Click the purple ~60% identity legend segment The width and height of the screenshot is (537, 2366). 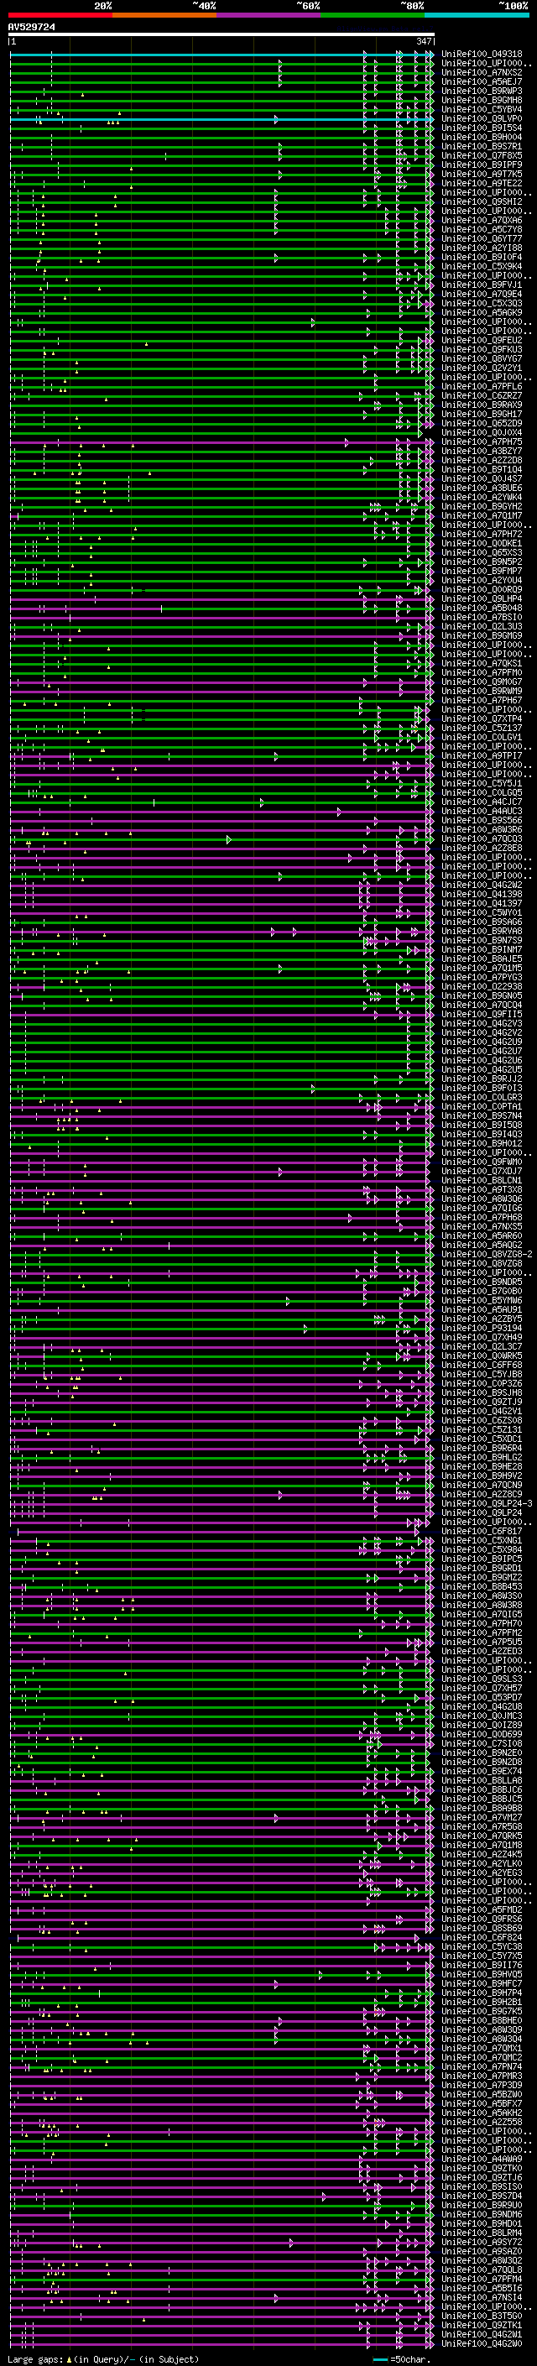tap(268, 15)
